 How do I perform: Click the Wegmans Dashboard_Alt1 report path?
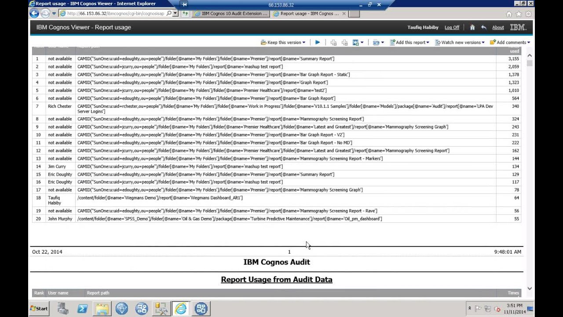point(160,198)
